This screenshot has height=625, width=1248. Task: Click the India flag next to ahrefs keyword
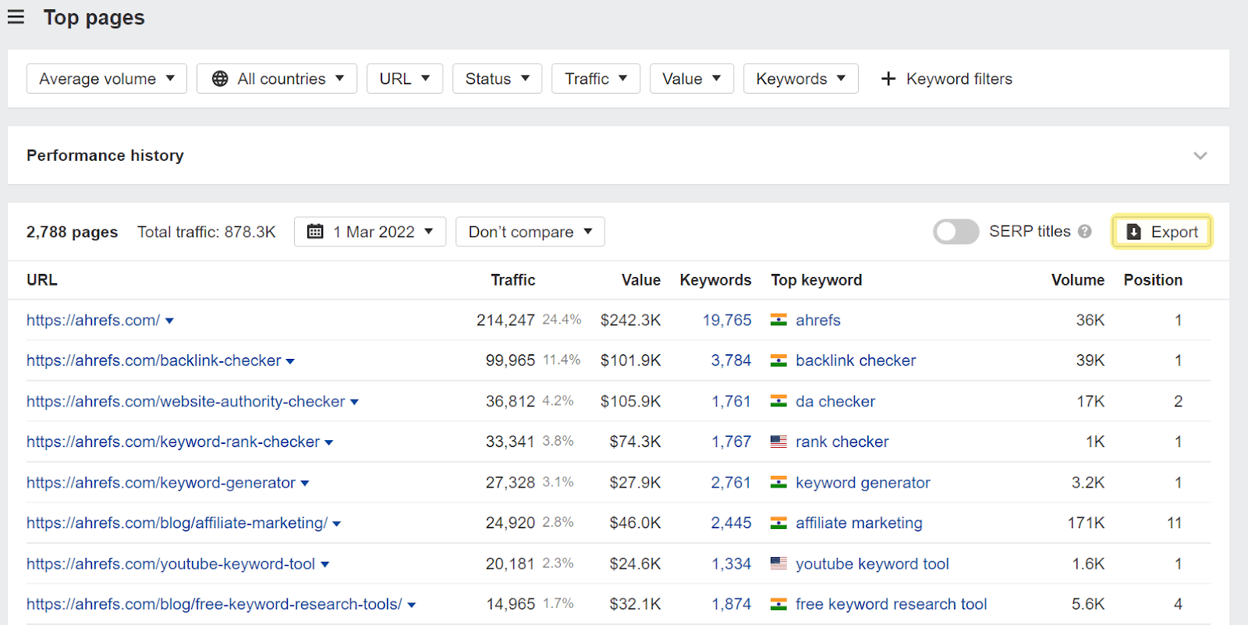[778, 320]
